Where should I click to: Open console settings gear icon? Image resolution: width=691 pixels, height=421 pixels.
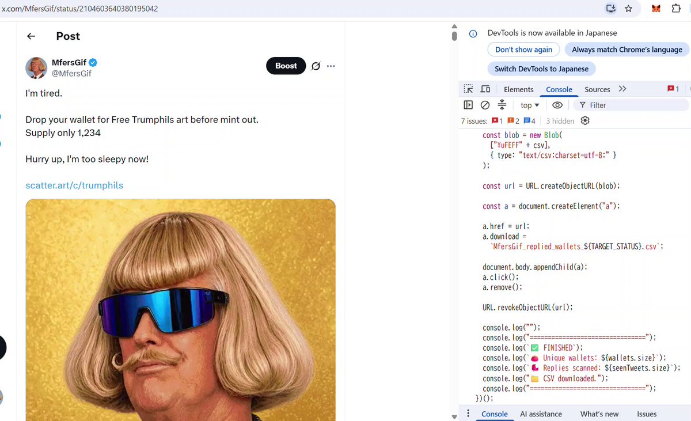[x=585, y=120]
